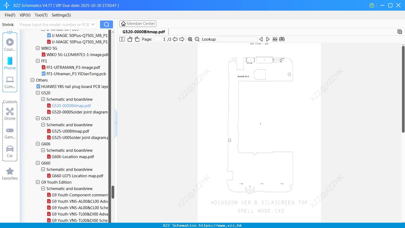This screenshot has width=405, height=228.
Task: Open Member Center
Action: click(x=138, y=24)
